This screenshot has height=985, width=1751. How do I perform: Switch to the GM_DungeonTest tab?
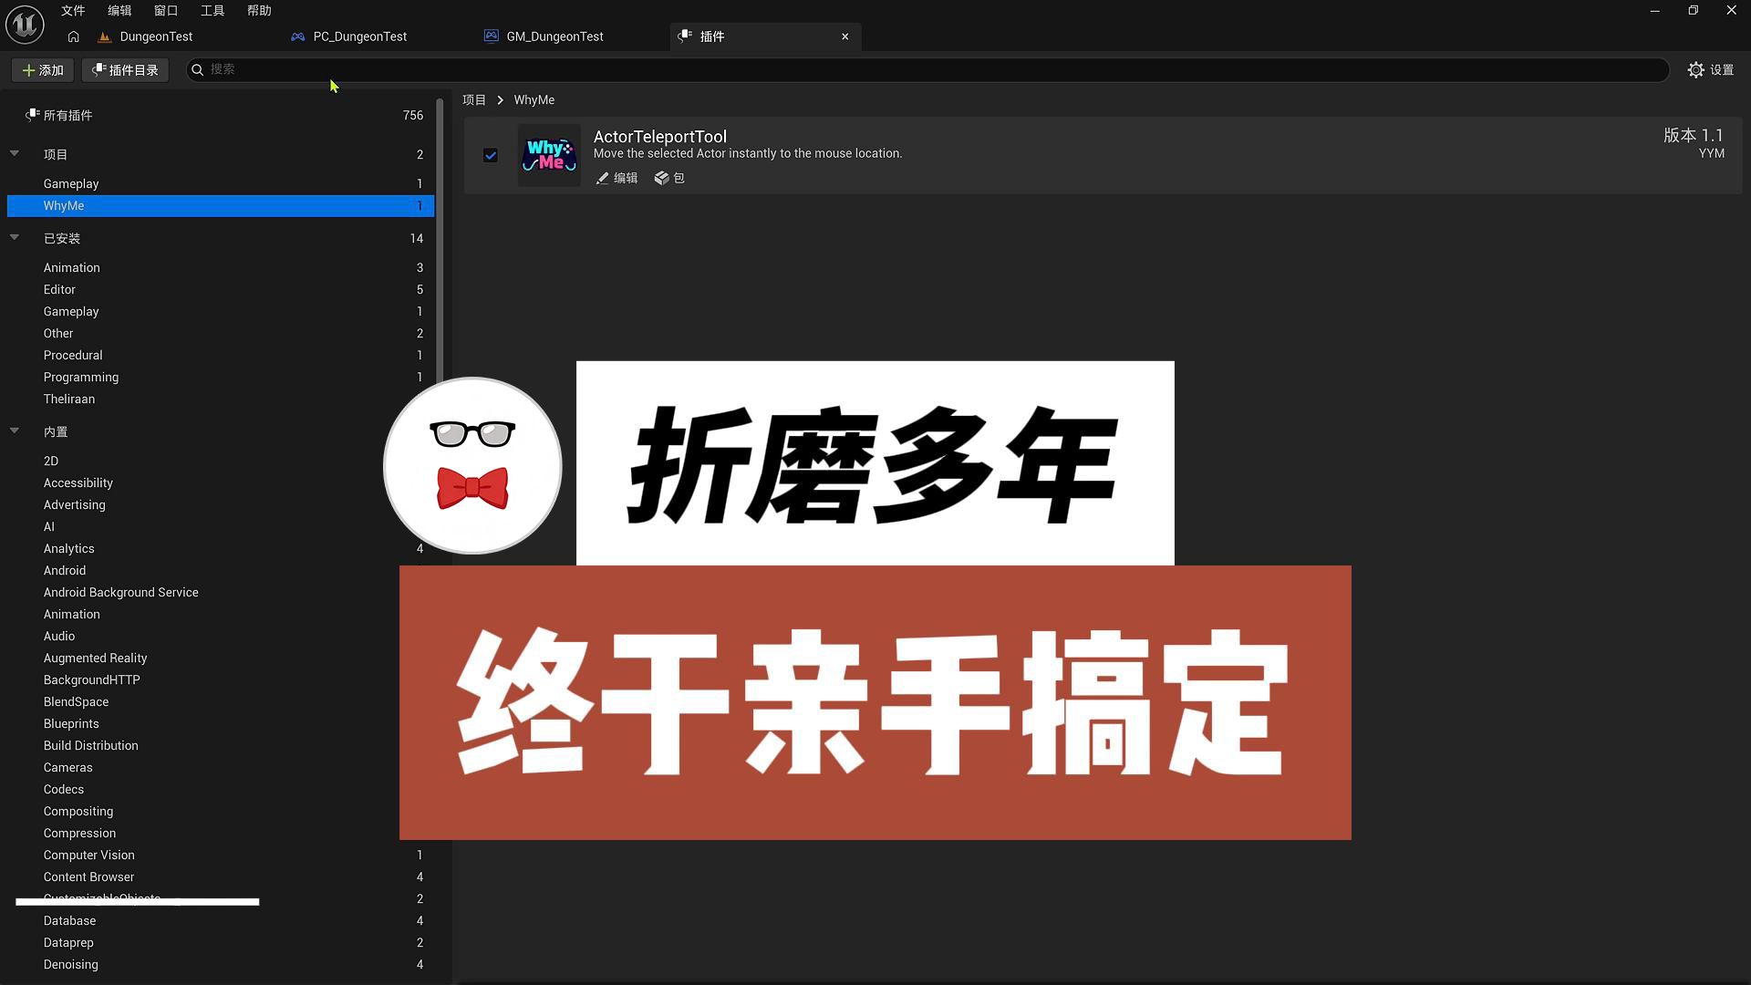554,36
